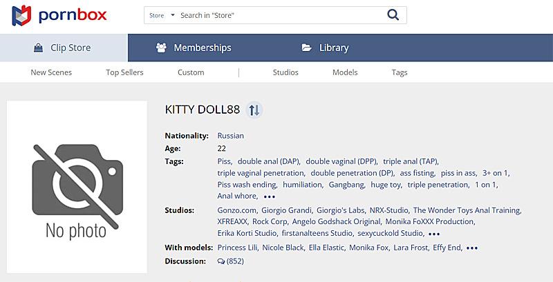The width and height of the screenshot is (553, 282).
Task: Open the Models navigation item
Action: coord(345,72)
